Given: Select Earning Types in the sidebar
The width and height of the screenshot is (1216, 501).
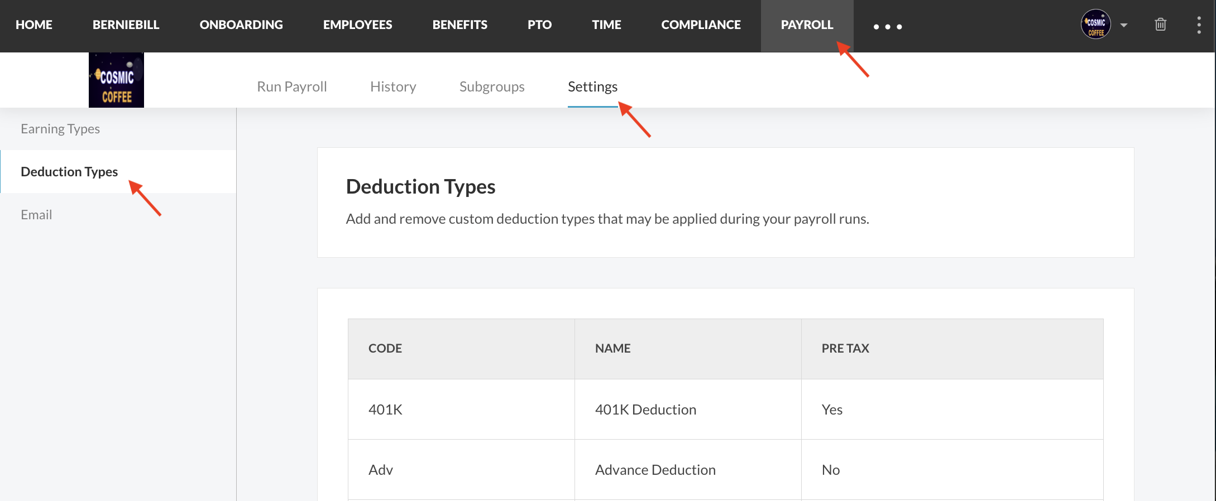Looking at the screenshot, I should click(x=60, y=129).
